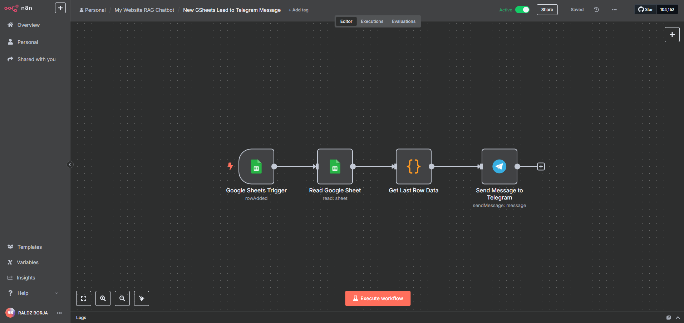Collapse the left sidebar with the chevron
The height and width of the screenshot is (323, 684).
click(x=70, y=165)
